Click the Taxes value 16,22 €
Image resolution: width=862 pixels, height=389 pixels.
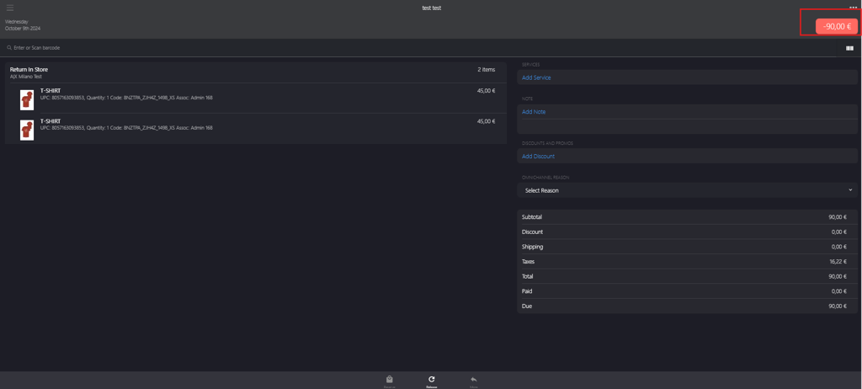pos(838,261)
